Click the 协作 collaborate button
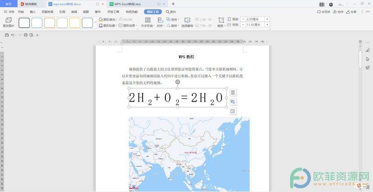Screen dimensions: 373x192 tap(339, 12)
